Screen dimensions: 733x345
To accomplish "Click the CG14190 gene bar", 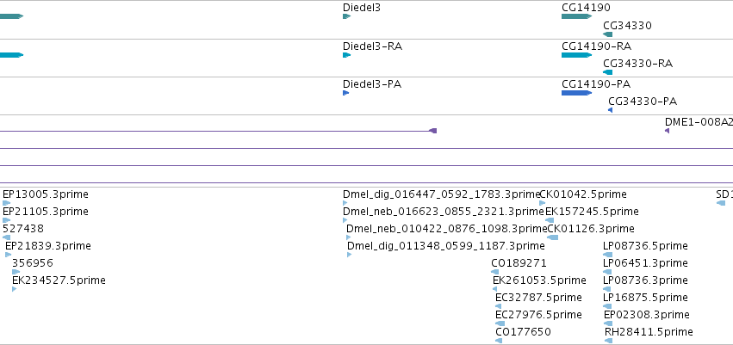I will pyautogui.click(x=576, y=16).
